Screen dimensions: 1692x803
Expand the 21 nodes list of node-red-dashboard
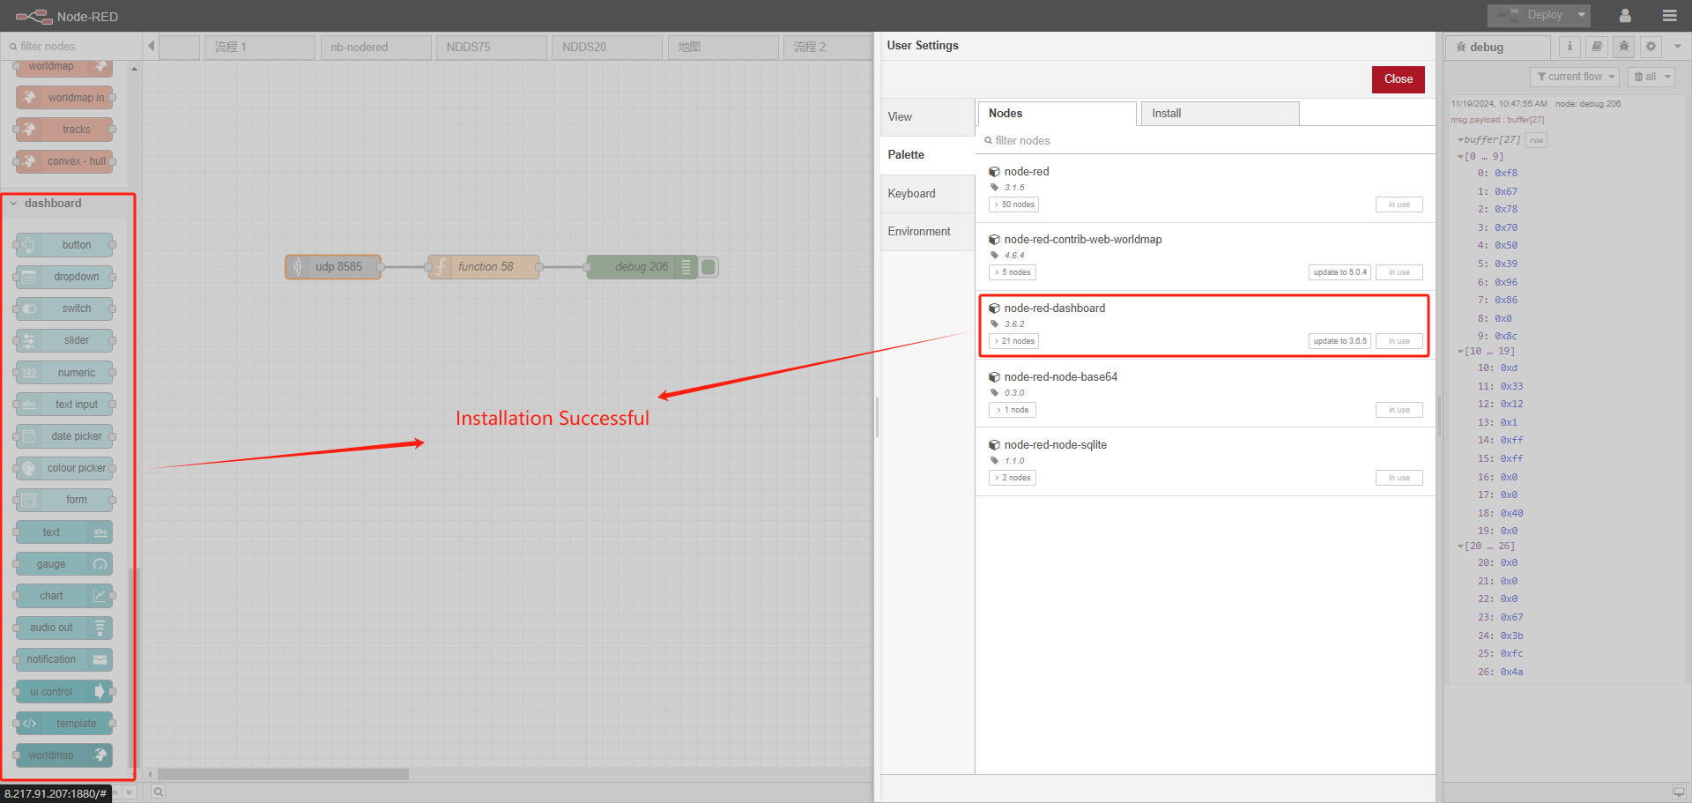click(x=1014, y=341)
